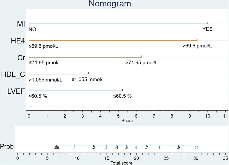Screen dimensions: 229x165
Task: Click the ≤1.055 mmol/L label
Action: pyautogui.click(x=88, y=79)
